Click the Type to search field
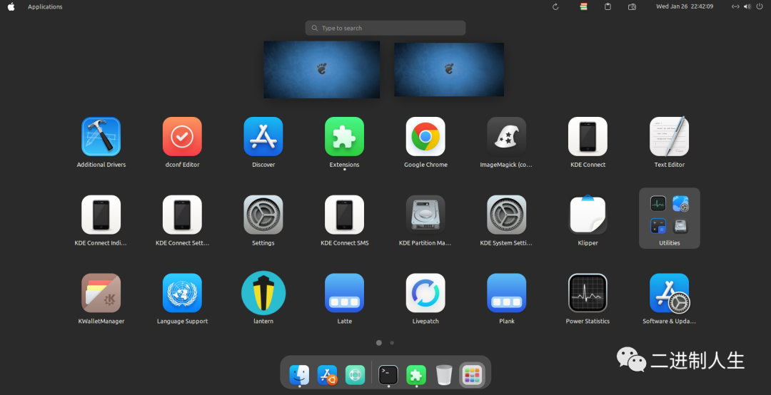 click(385, 29)
